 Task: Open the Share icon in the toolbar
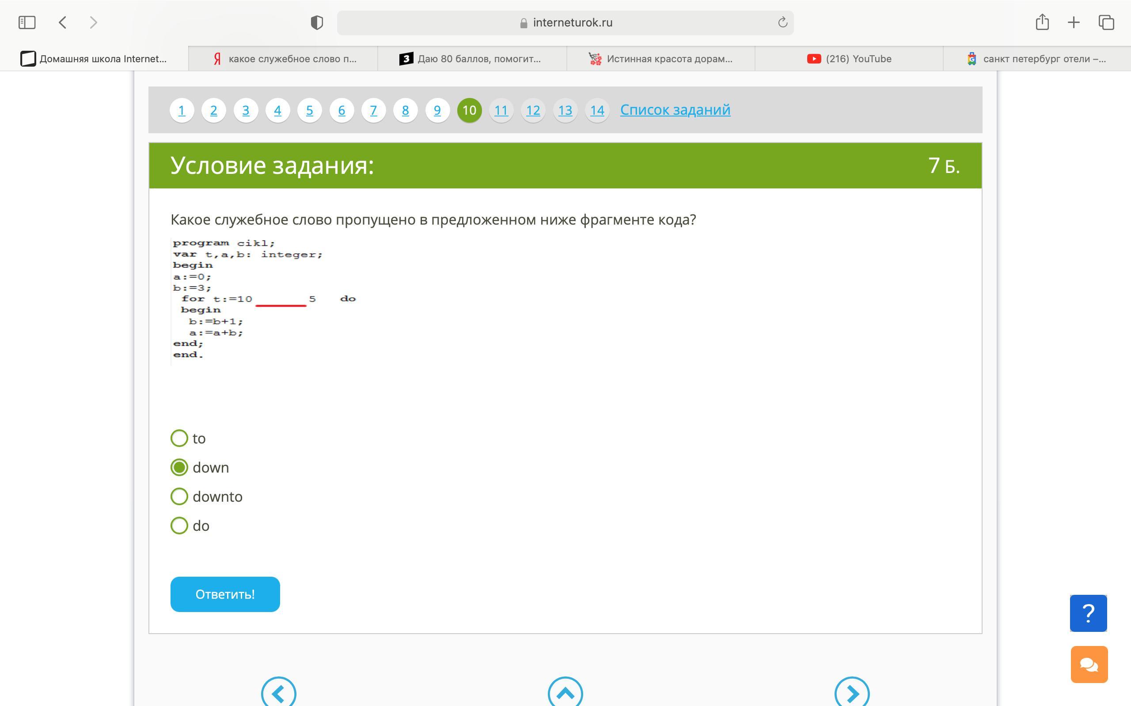(x=1042, y=23)
